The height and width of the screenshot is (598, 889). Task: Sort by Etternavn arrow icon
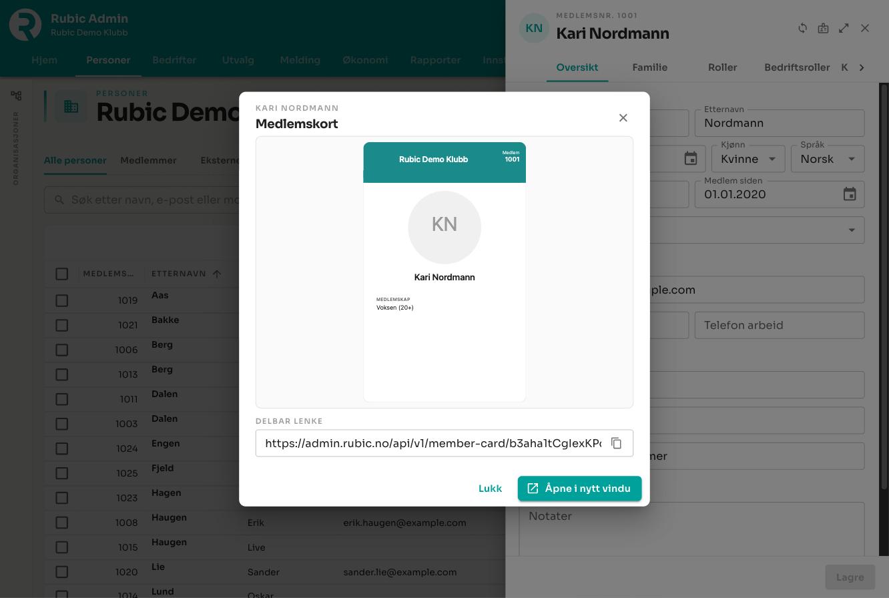click(217, 274)
